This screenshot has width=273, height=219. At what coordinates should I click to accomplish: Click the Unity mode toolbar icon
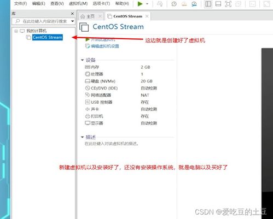pos(238,4)
